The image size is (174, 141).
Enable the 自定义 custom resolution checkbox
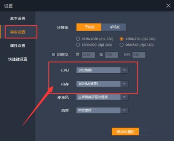54,55
